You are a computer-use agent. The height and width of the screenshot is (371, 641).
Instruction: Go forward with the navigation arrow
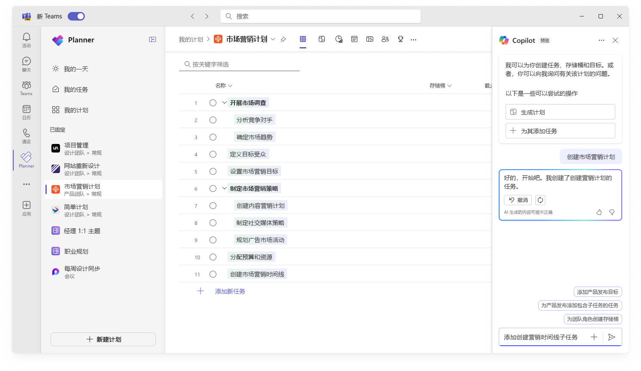tap(207, 16)
